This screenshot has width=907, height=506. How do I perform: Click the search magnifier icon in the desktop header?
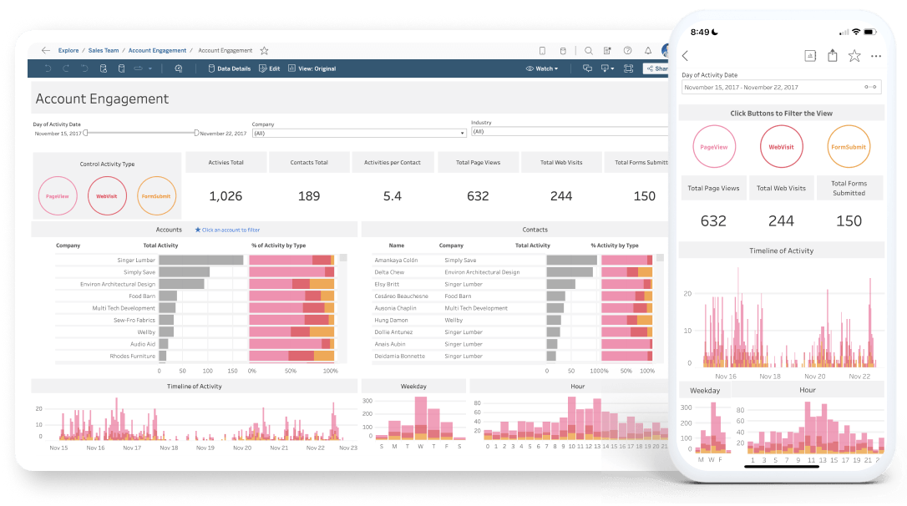coord(589,51)
